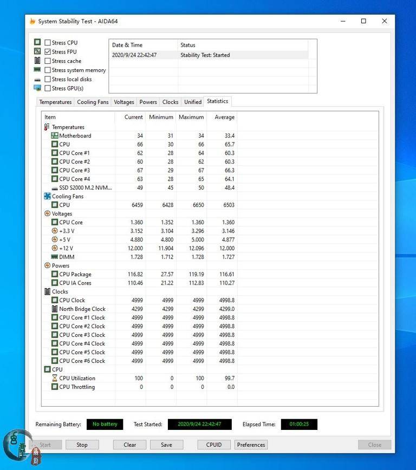The image size is (416, 470).
Task: Click the DIMM memory module icon
Action: coord(55,257)
